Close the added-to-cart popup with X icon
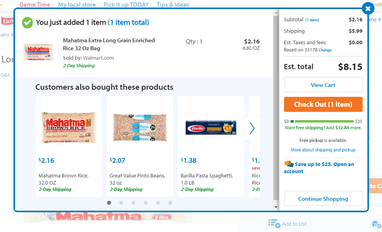Screen dimensions: 382x232 pos(368,8)
